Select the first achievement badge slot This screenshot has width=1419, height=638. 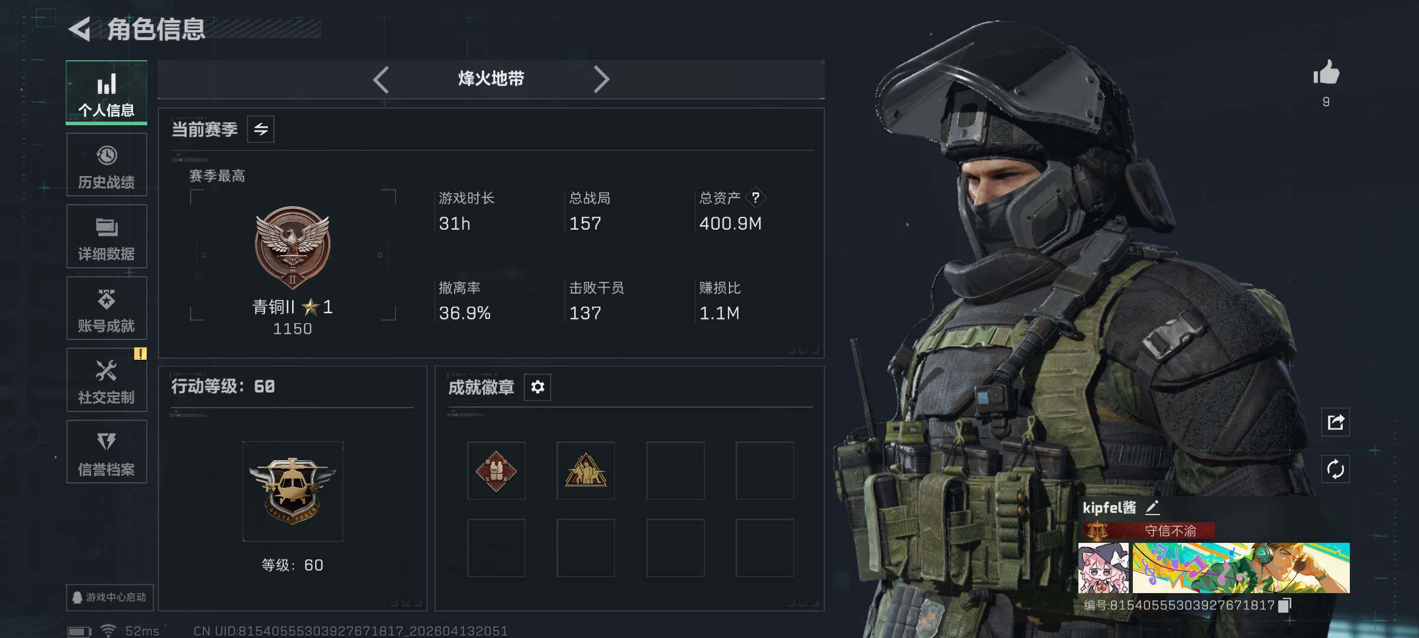pos(496,471)
